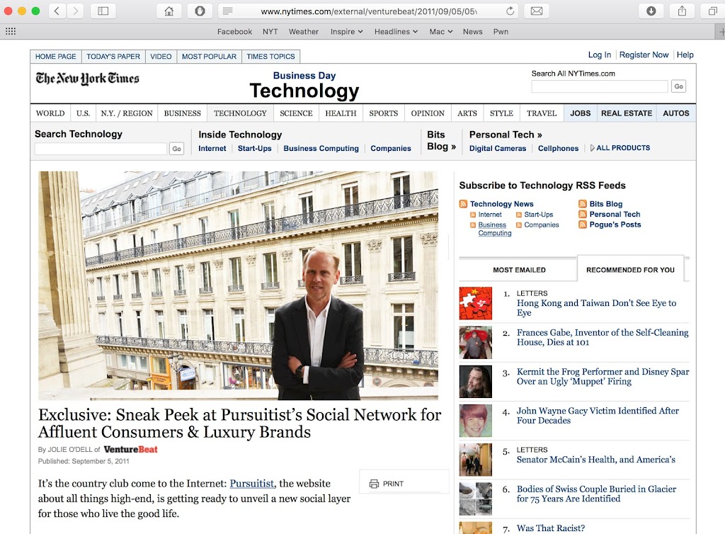
Task: Expand the Inspire bookmarks folder
Action: [x=346, y=31]
